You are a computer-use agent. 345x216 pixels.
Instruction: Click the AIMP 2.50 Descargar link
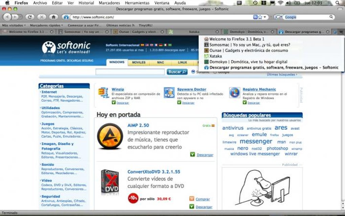click(x=205, y=155)
